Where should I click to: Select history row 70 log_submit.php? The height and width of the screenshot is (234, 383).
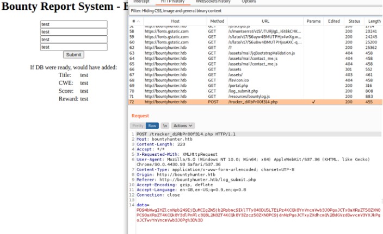[x=255, y=91]
